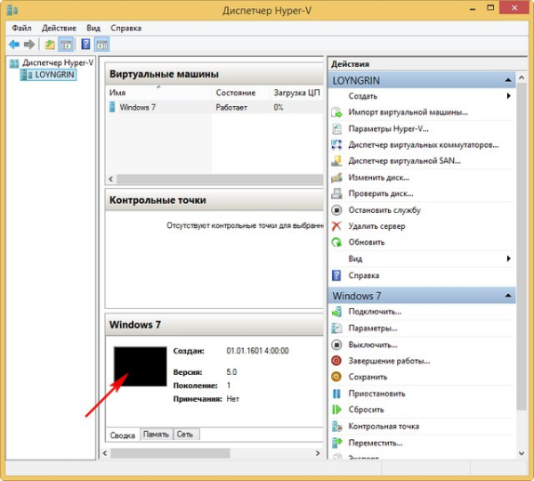Collapse the LOYNGRIN actions section
The width and height of the screenshot is (534, 481).
point(508,80)
